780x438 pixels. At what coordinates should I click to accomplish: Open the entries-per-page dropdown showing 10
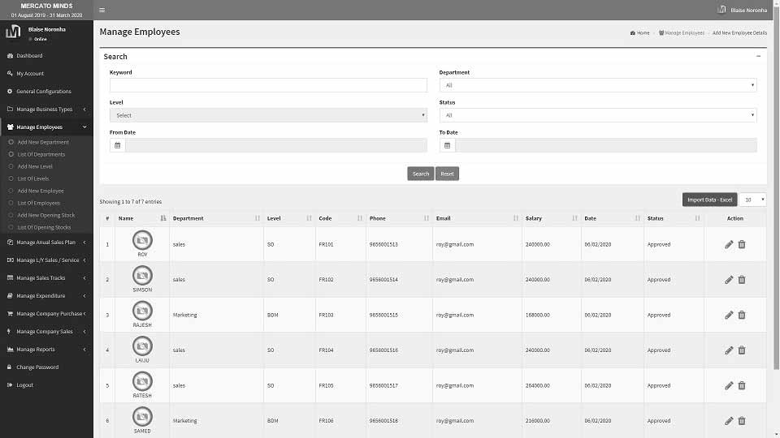click(754, 200)
